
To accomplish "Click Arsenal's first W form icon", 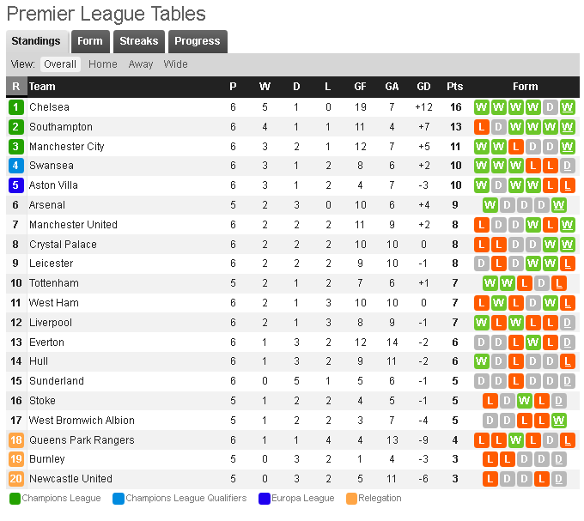I will point(490,205).
